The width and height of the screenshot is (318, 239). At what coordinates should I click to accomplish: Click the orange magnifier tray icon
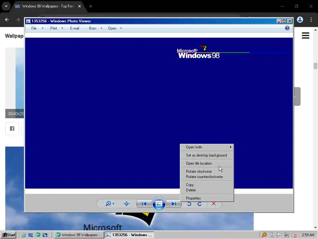(x=264, y=235)
